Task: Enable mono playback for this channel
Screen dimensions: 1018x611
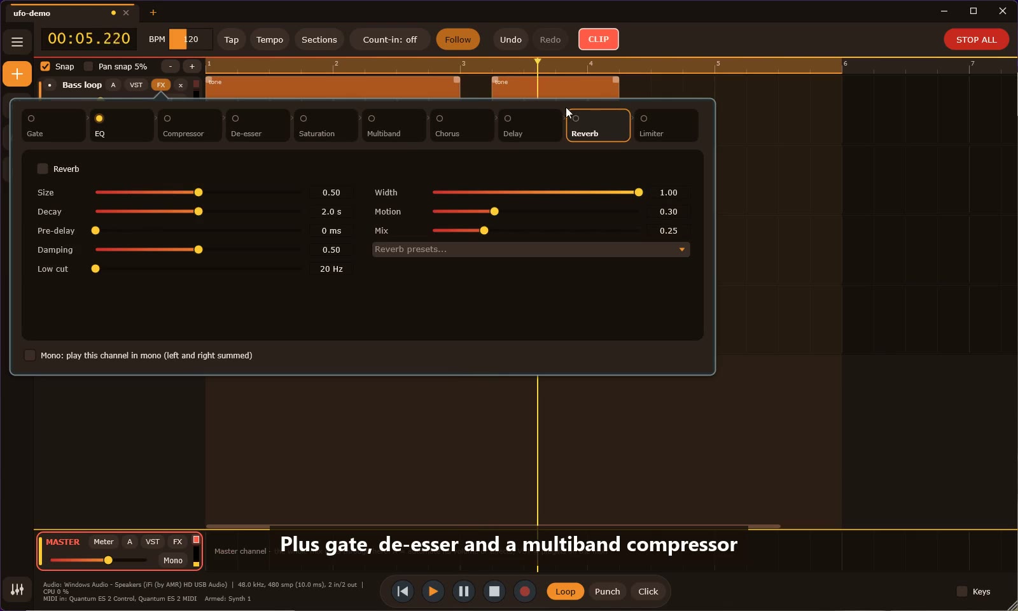Action: tap(30, 355)
